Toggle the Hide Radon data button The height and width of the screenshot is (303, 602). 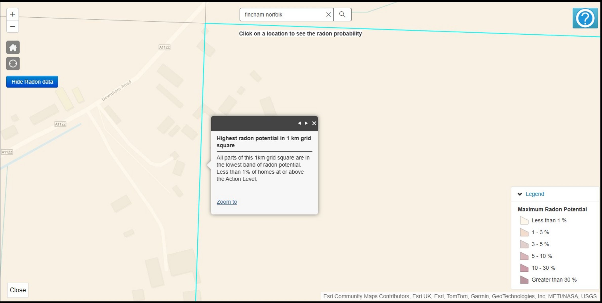pos(32,82)
